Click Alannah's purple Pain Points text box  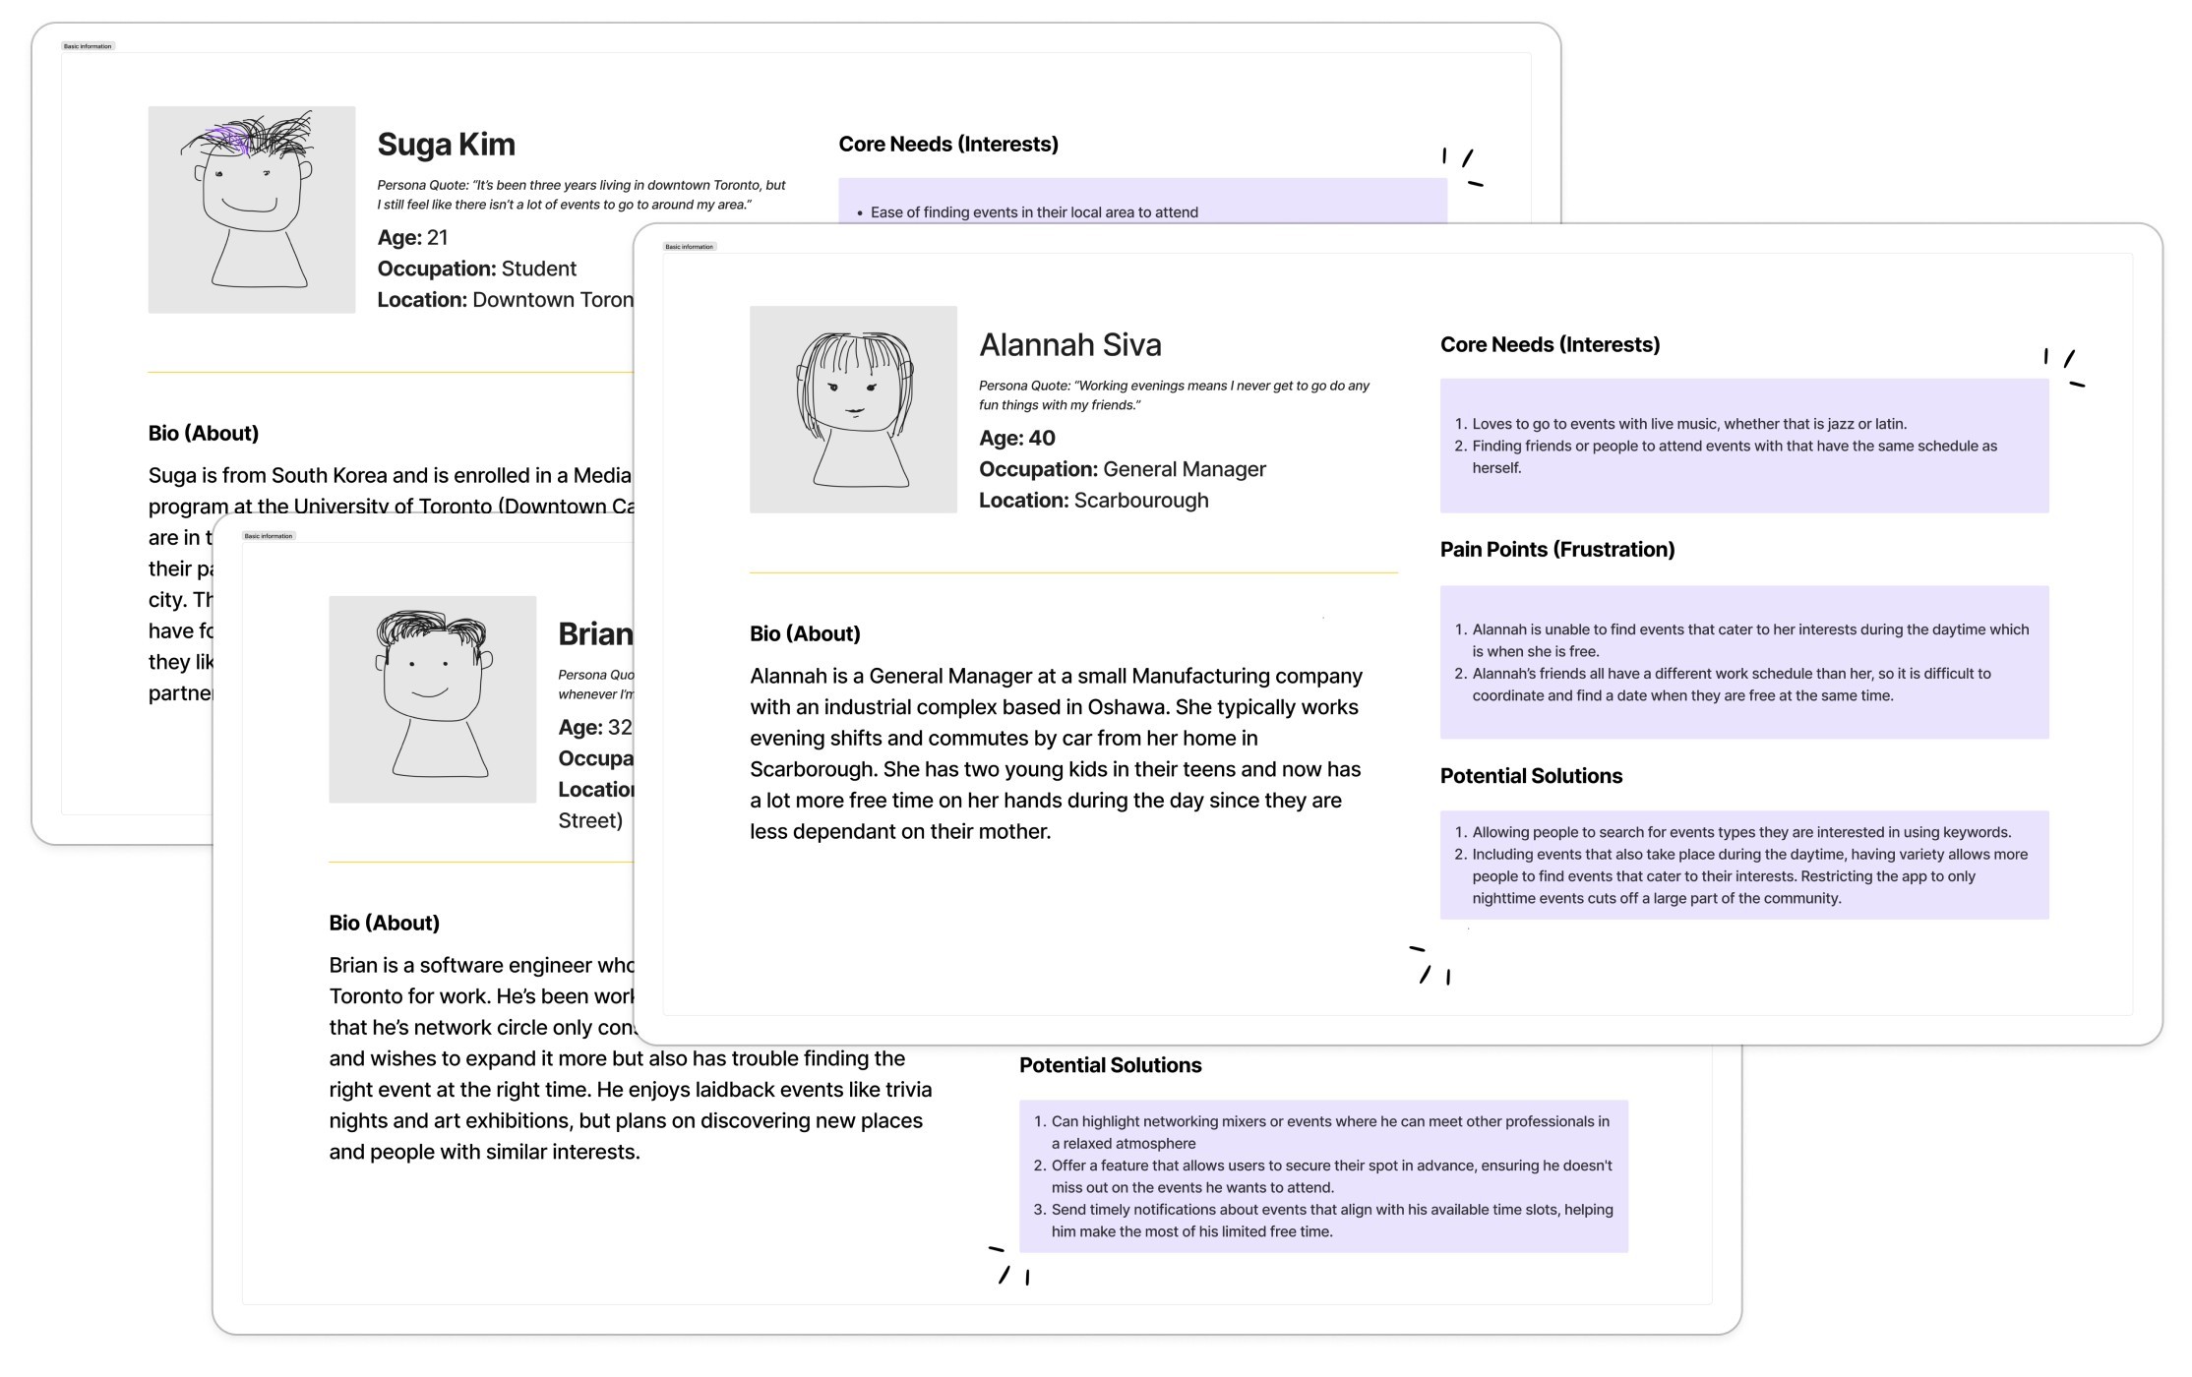tap(1743, 662)
